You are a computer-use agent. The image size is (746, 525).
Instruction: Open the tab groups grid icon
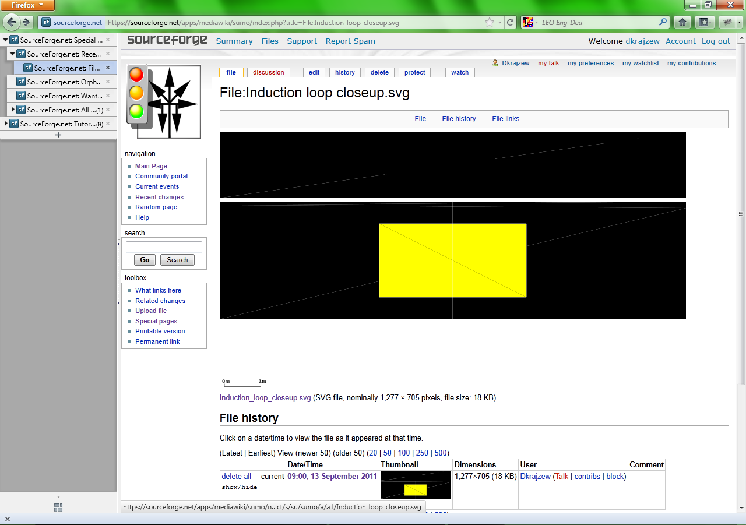58,508
